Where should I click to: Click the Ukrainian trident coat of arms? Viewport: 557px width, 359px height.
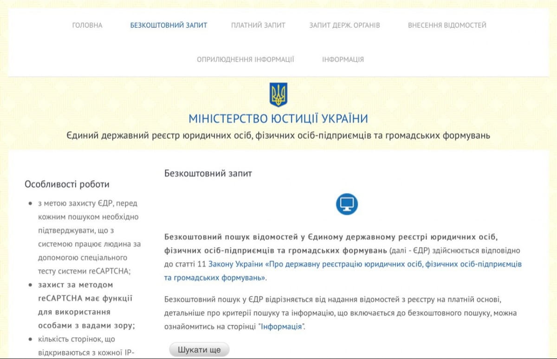click(278, 94)
